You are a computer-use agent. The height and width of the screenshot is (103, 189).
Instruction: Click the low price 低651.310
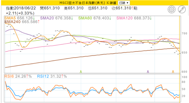98,8
